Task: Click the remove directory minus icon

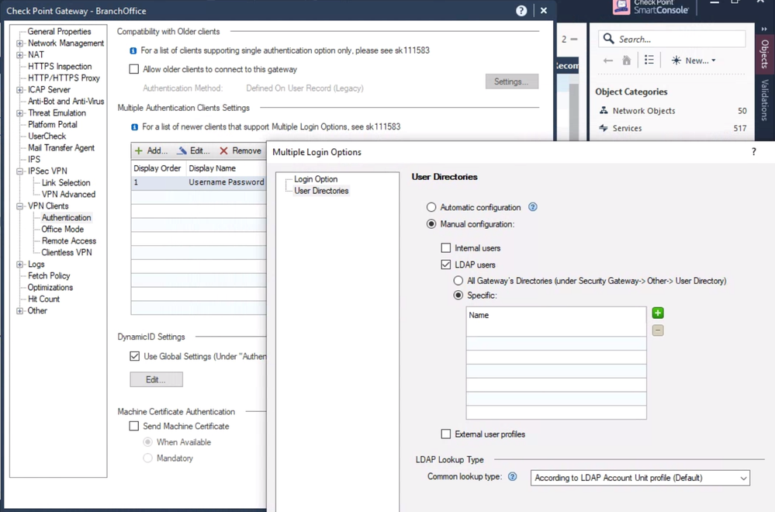Action: pos(658,330)
